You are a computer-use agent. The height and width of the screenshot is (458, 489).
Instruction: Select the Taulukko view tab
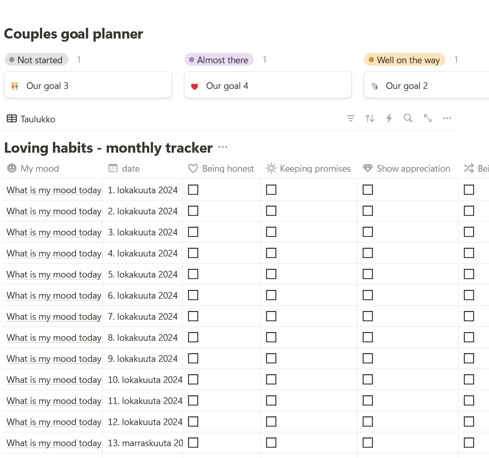click(31, 119)
